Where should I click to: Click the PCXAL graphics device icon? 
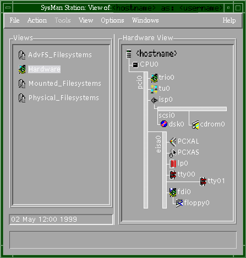(x=173, y=141)
